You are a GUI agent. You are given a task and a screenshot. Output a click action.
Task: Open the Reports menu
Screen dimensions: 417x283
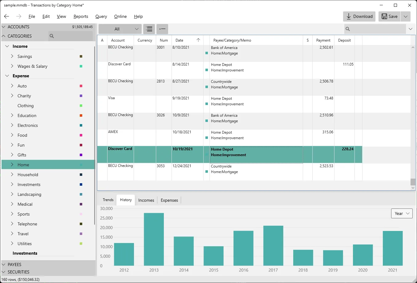tap(81, 16)
